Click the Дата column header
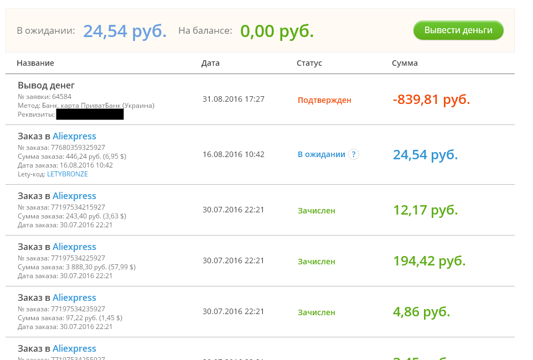Viewport: 533px width, 360px height. (x=210, y=63)
